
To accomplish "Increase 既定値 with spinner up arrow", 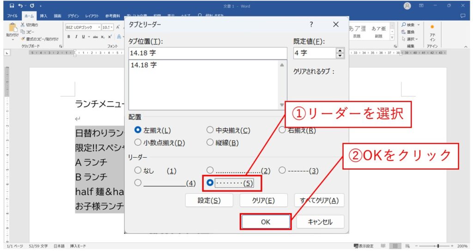I will [340, 51].
